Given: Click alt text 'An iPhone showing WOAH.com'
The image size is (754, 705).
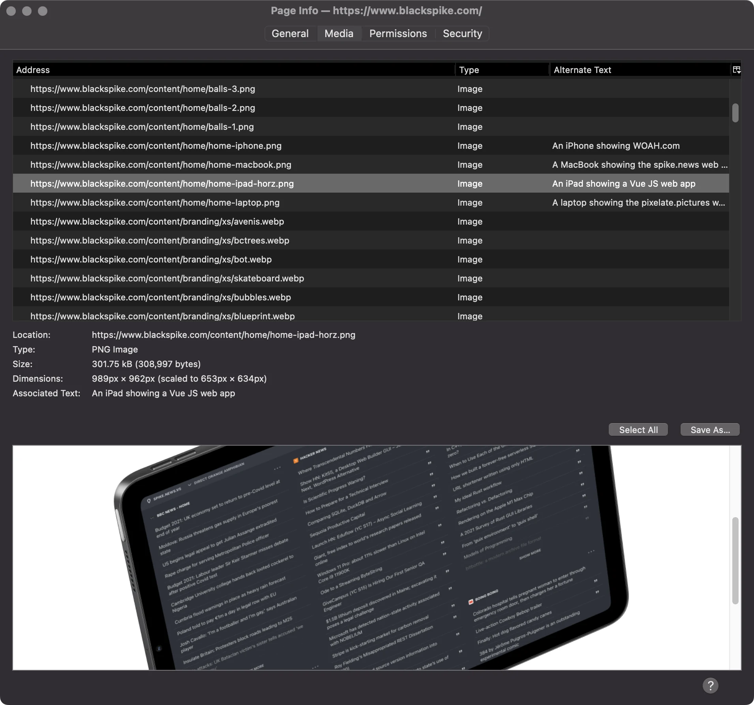Looking at the screenshot, I should coord(616,146).
